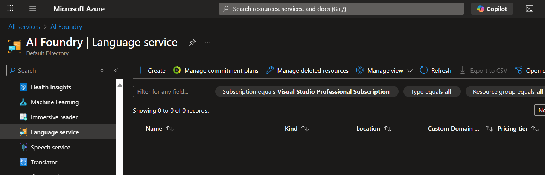Click the Export to CSV download arrow icon
545x175 pixels.
[x=463, y=70]
